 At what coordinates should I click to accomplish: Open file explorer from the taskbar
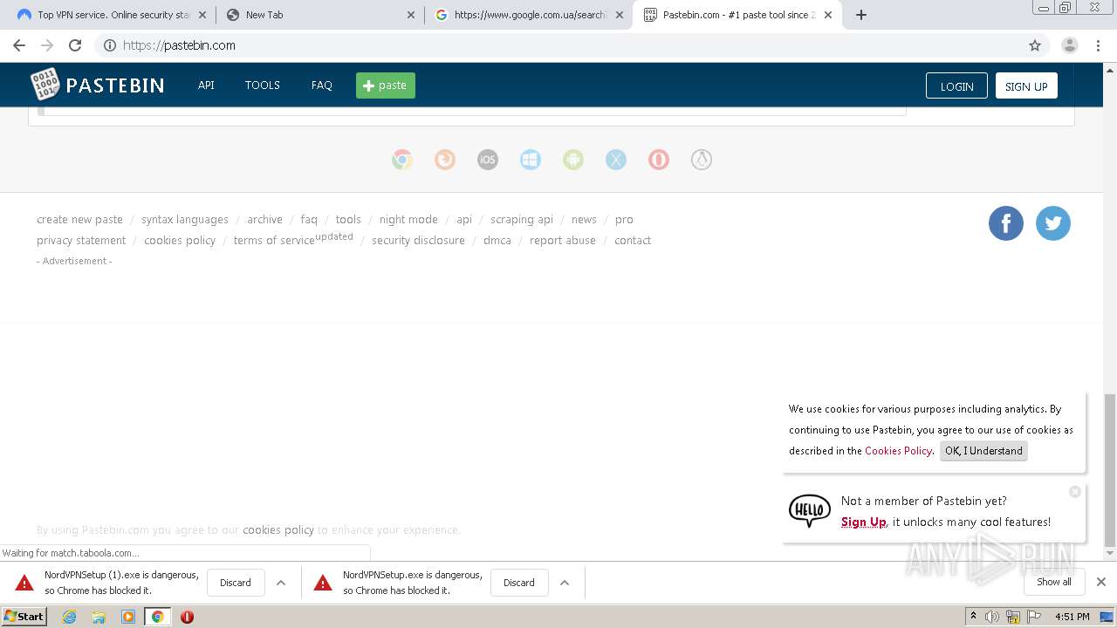tap(99, 617)
